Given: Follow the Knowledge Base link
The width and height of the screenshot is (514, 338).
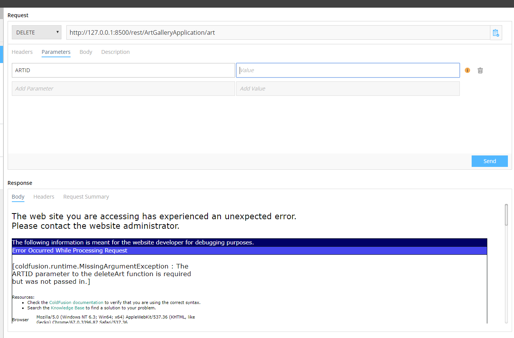Looking at the screenshot, I should (x=68, y=308).
